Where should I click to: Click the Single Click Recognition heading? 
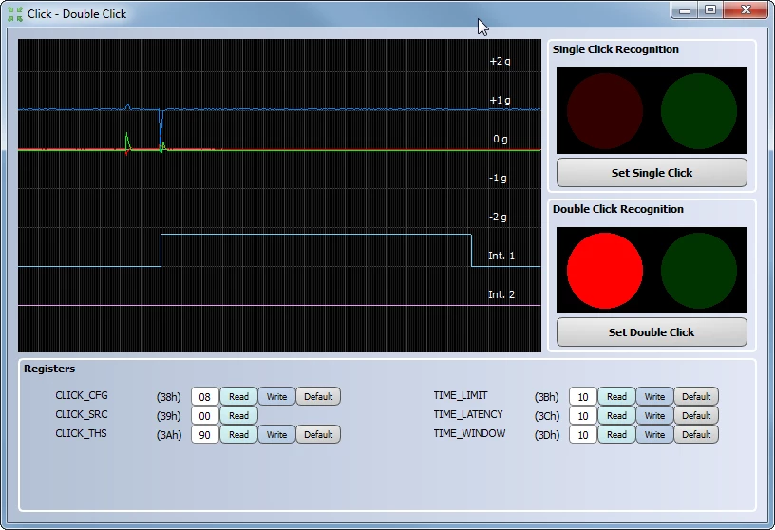click(x=615, y=49)
